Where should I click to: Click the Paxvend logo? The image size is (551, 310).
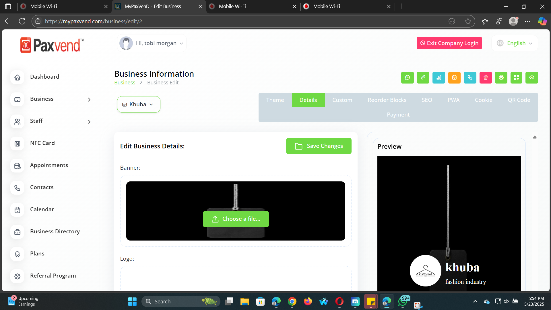pos(52,45)
